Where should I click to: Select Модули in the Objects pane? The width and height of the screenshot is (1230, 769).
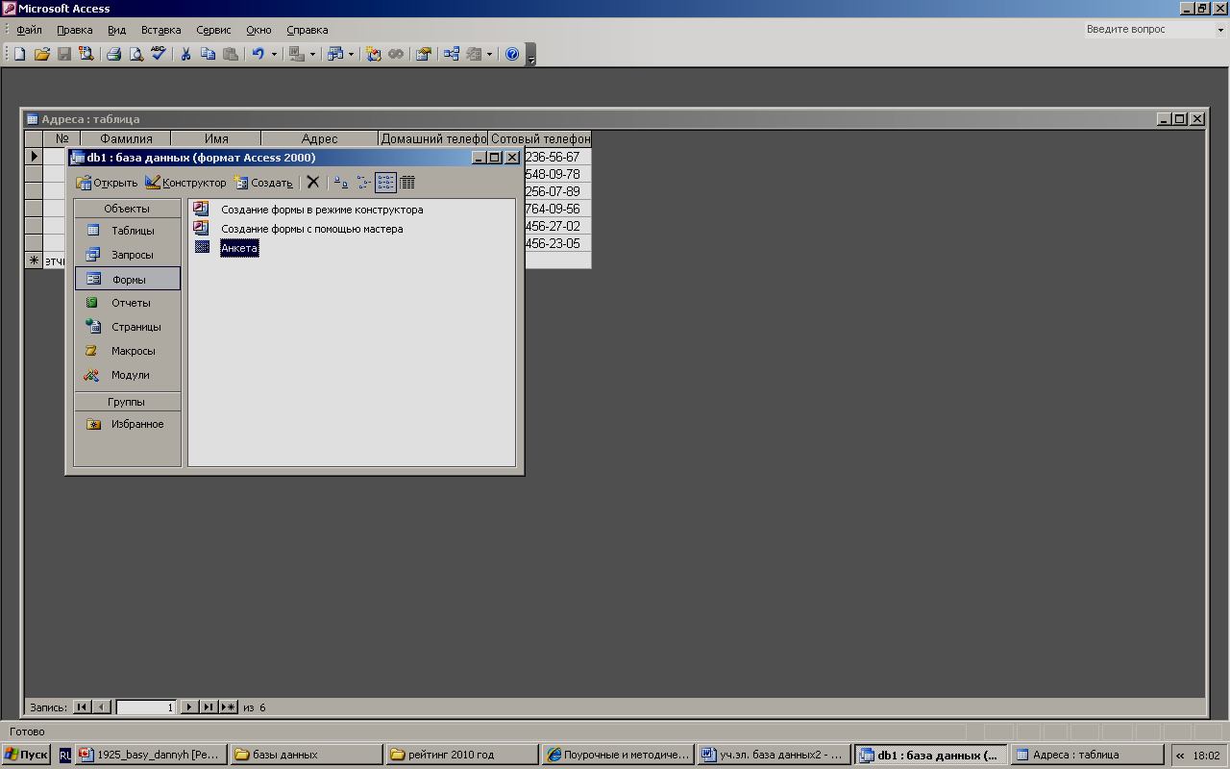[127, 375]
